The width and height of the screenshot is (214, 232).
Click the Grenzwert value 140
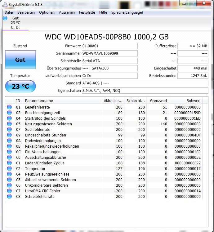tap(164, 124)
